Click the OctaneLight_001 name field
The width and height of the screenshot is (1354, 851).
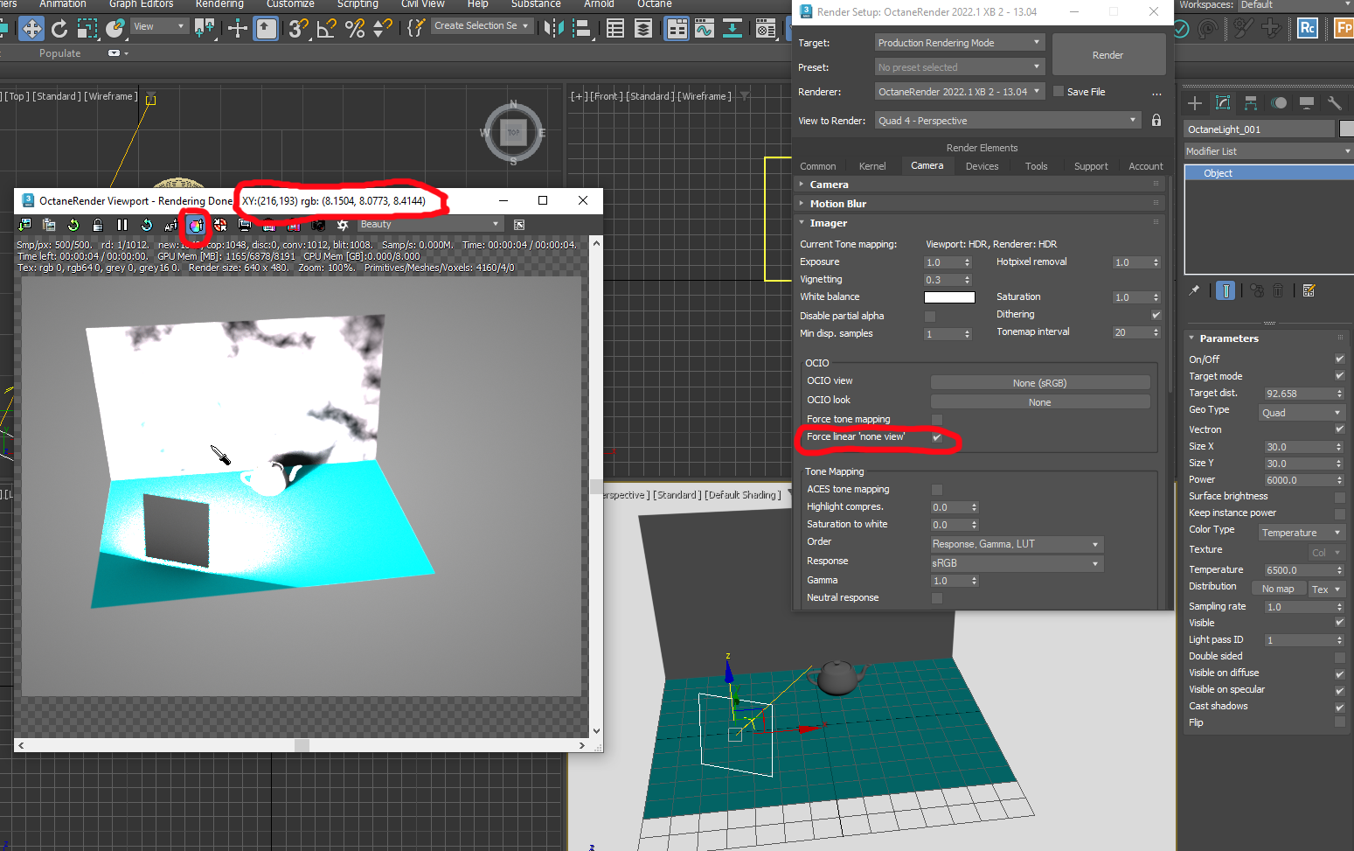1260,129
